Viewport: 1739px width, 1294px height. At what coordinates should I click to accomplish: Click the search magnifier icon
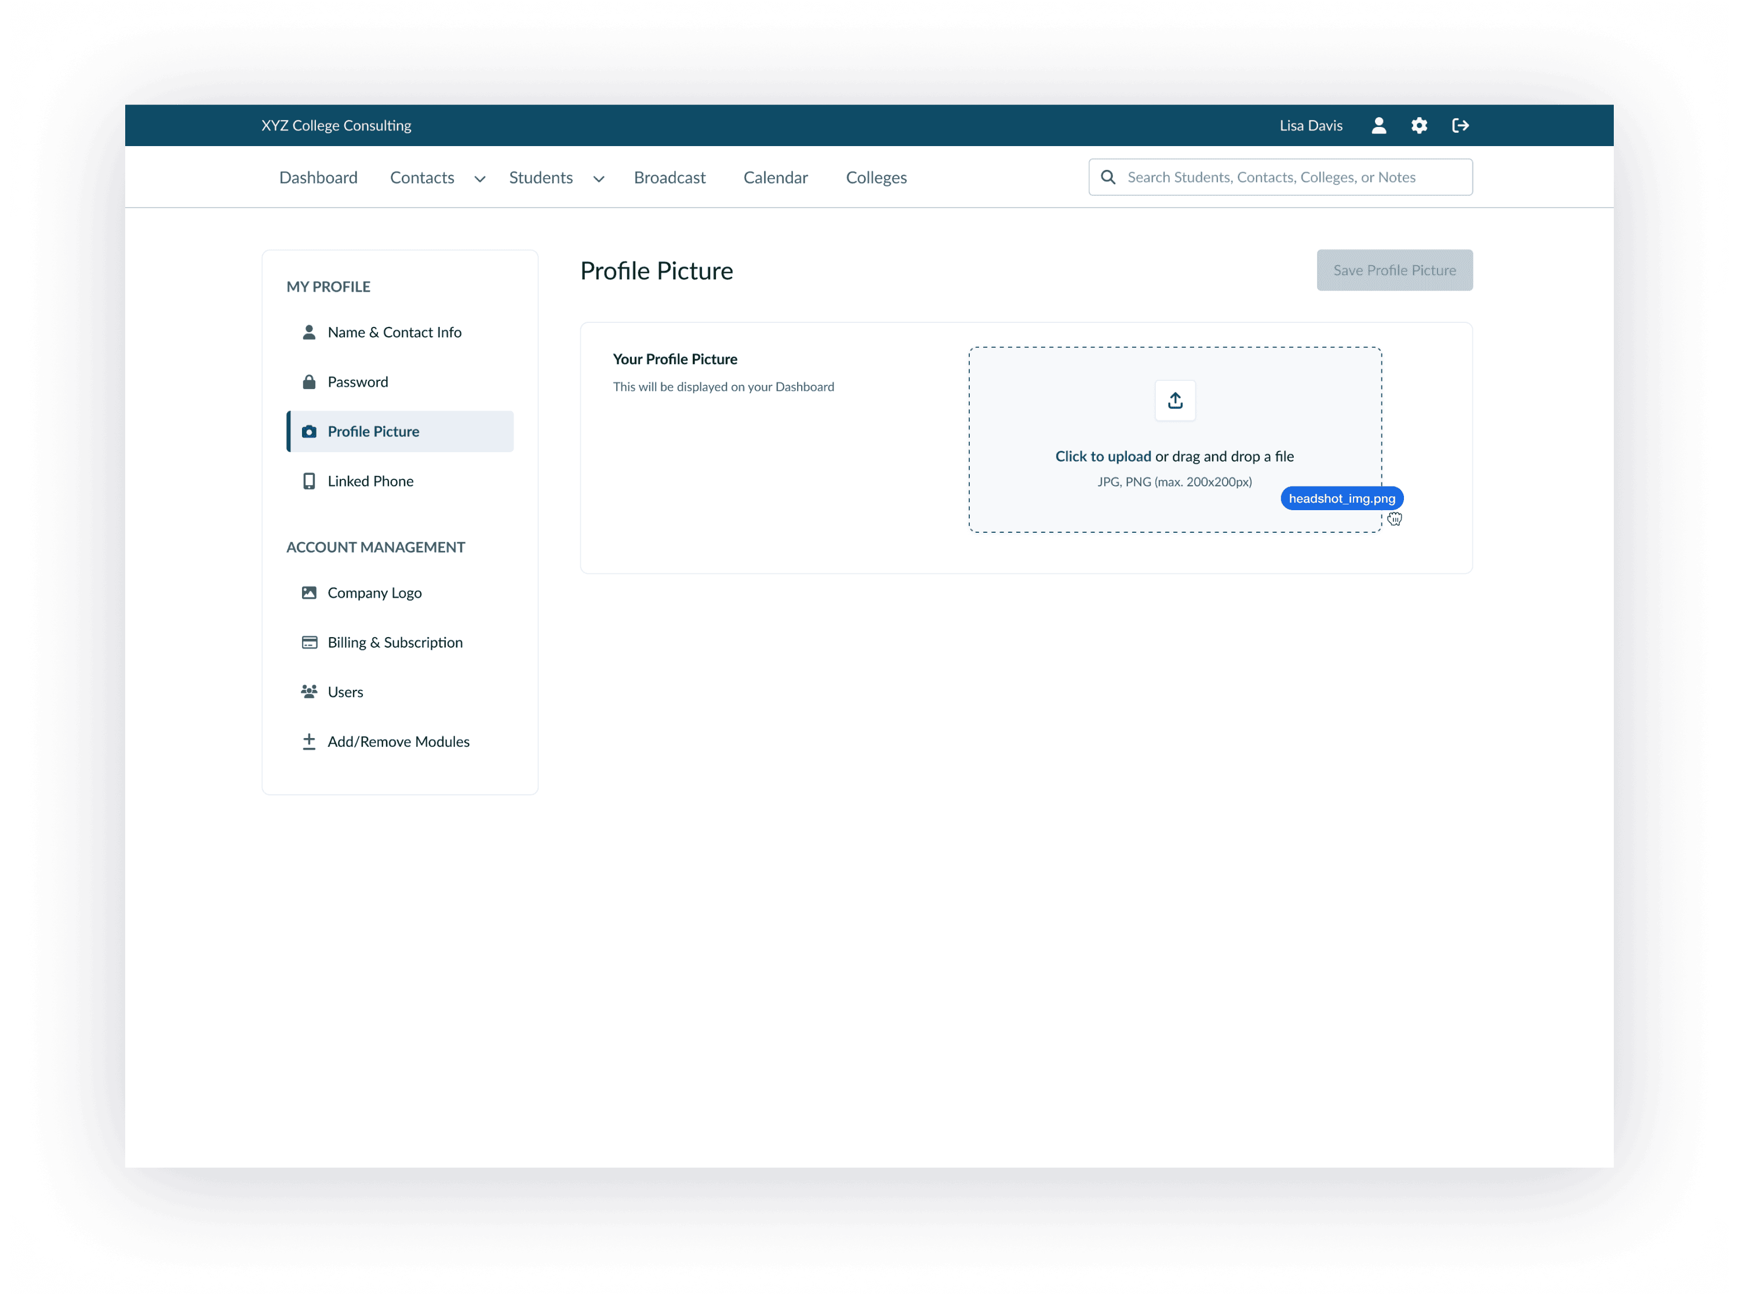click(x=1108, y=177)
